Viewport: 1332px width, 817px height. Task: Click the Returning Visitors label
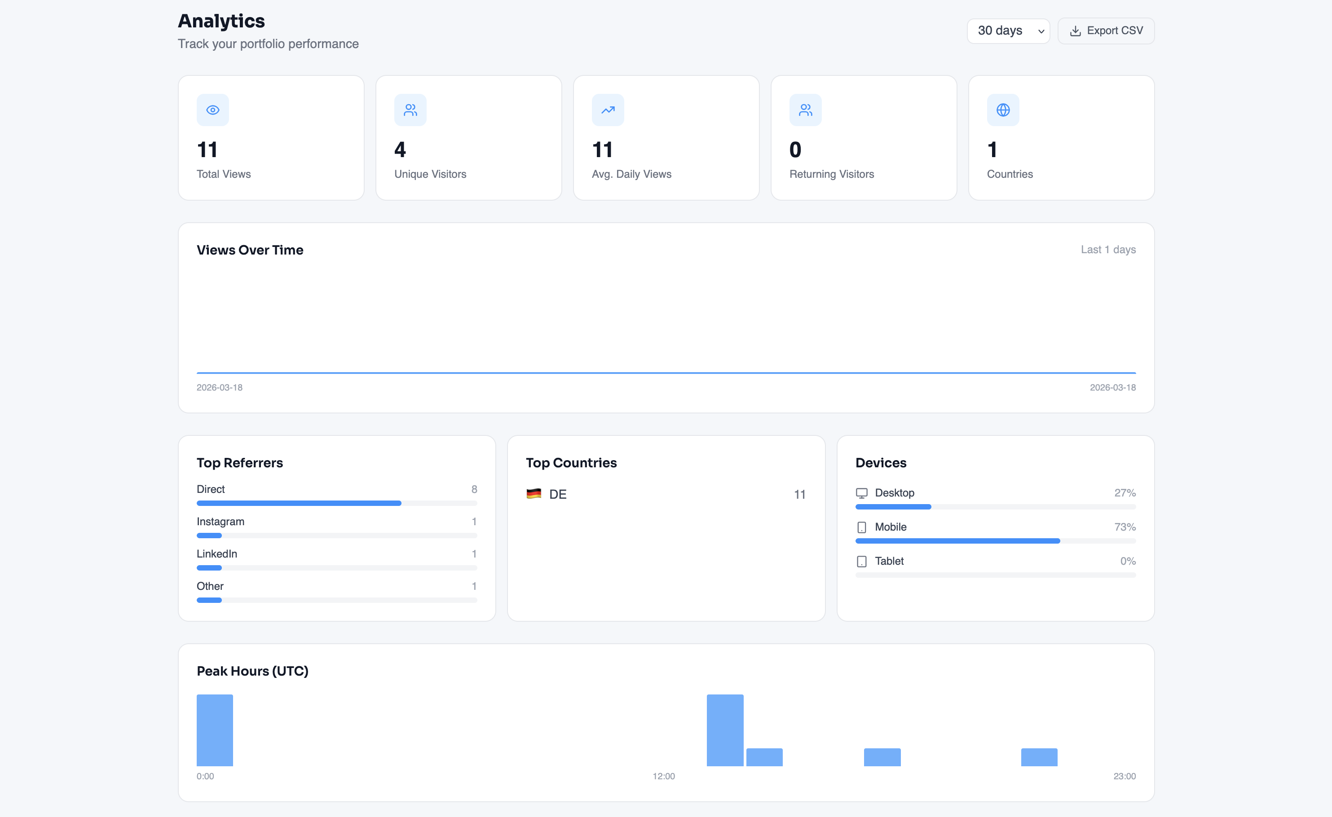pos(831,174)
